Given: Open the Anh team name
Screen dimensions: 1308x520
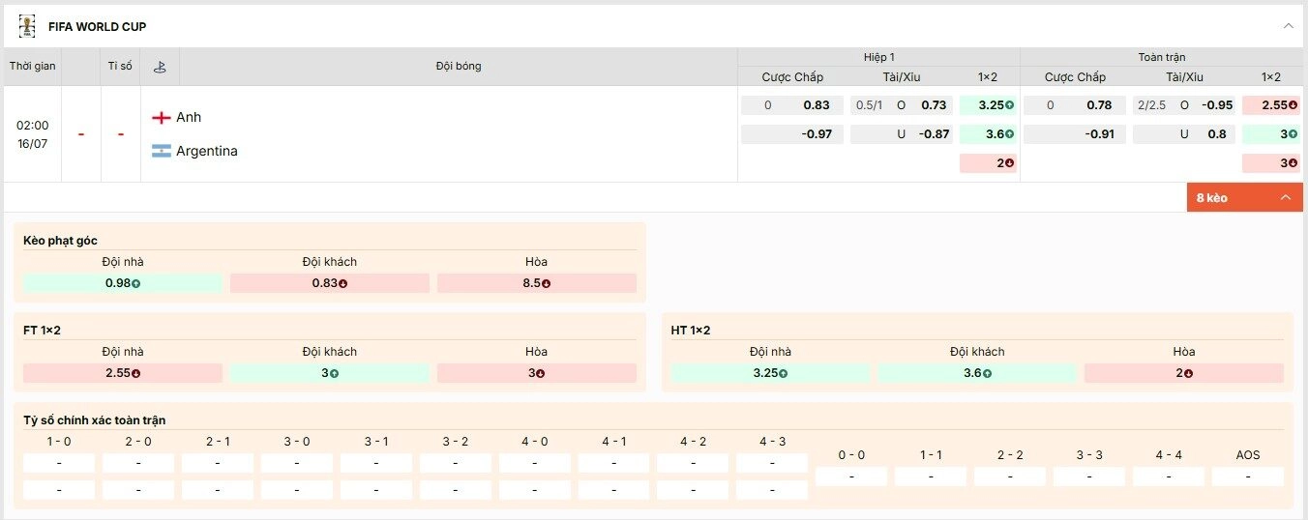Looking at the screenshot, I should click(x=189, y=117).
